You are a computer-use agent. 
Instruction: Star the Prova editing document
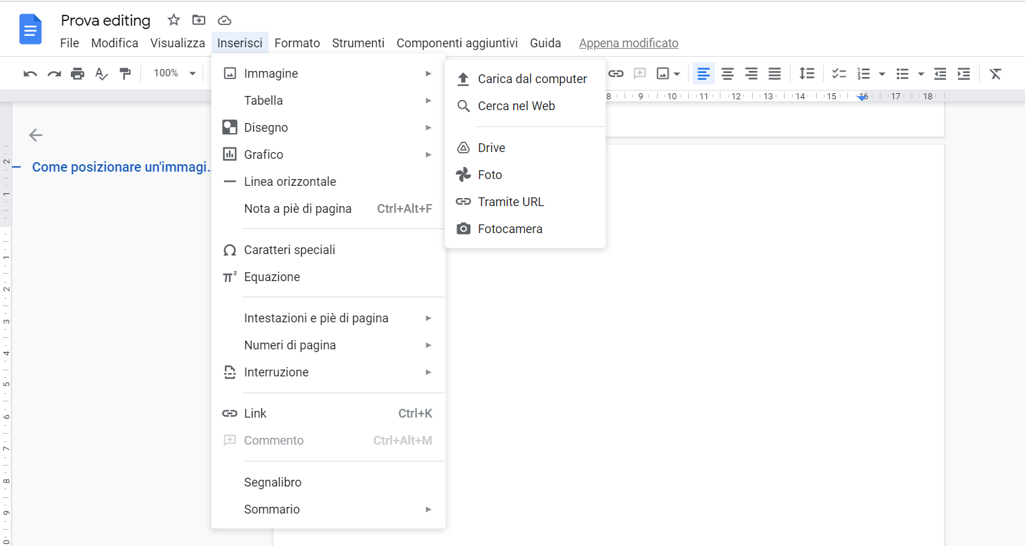click(x=174, y=20)
